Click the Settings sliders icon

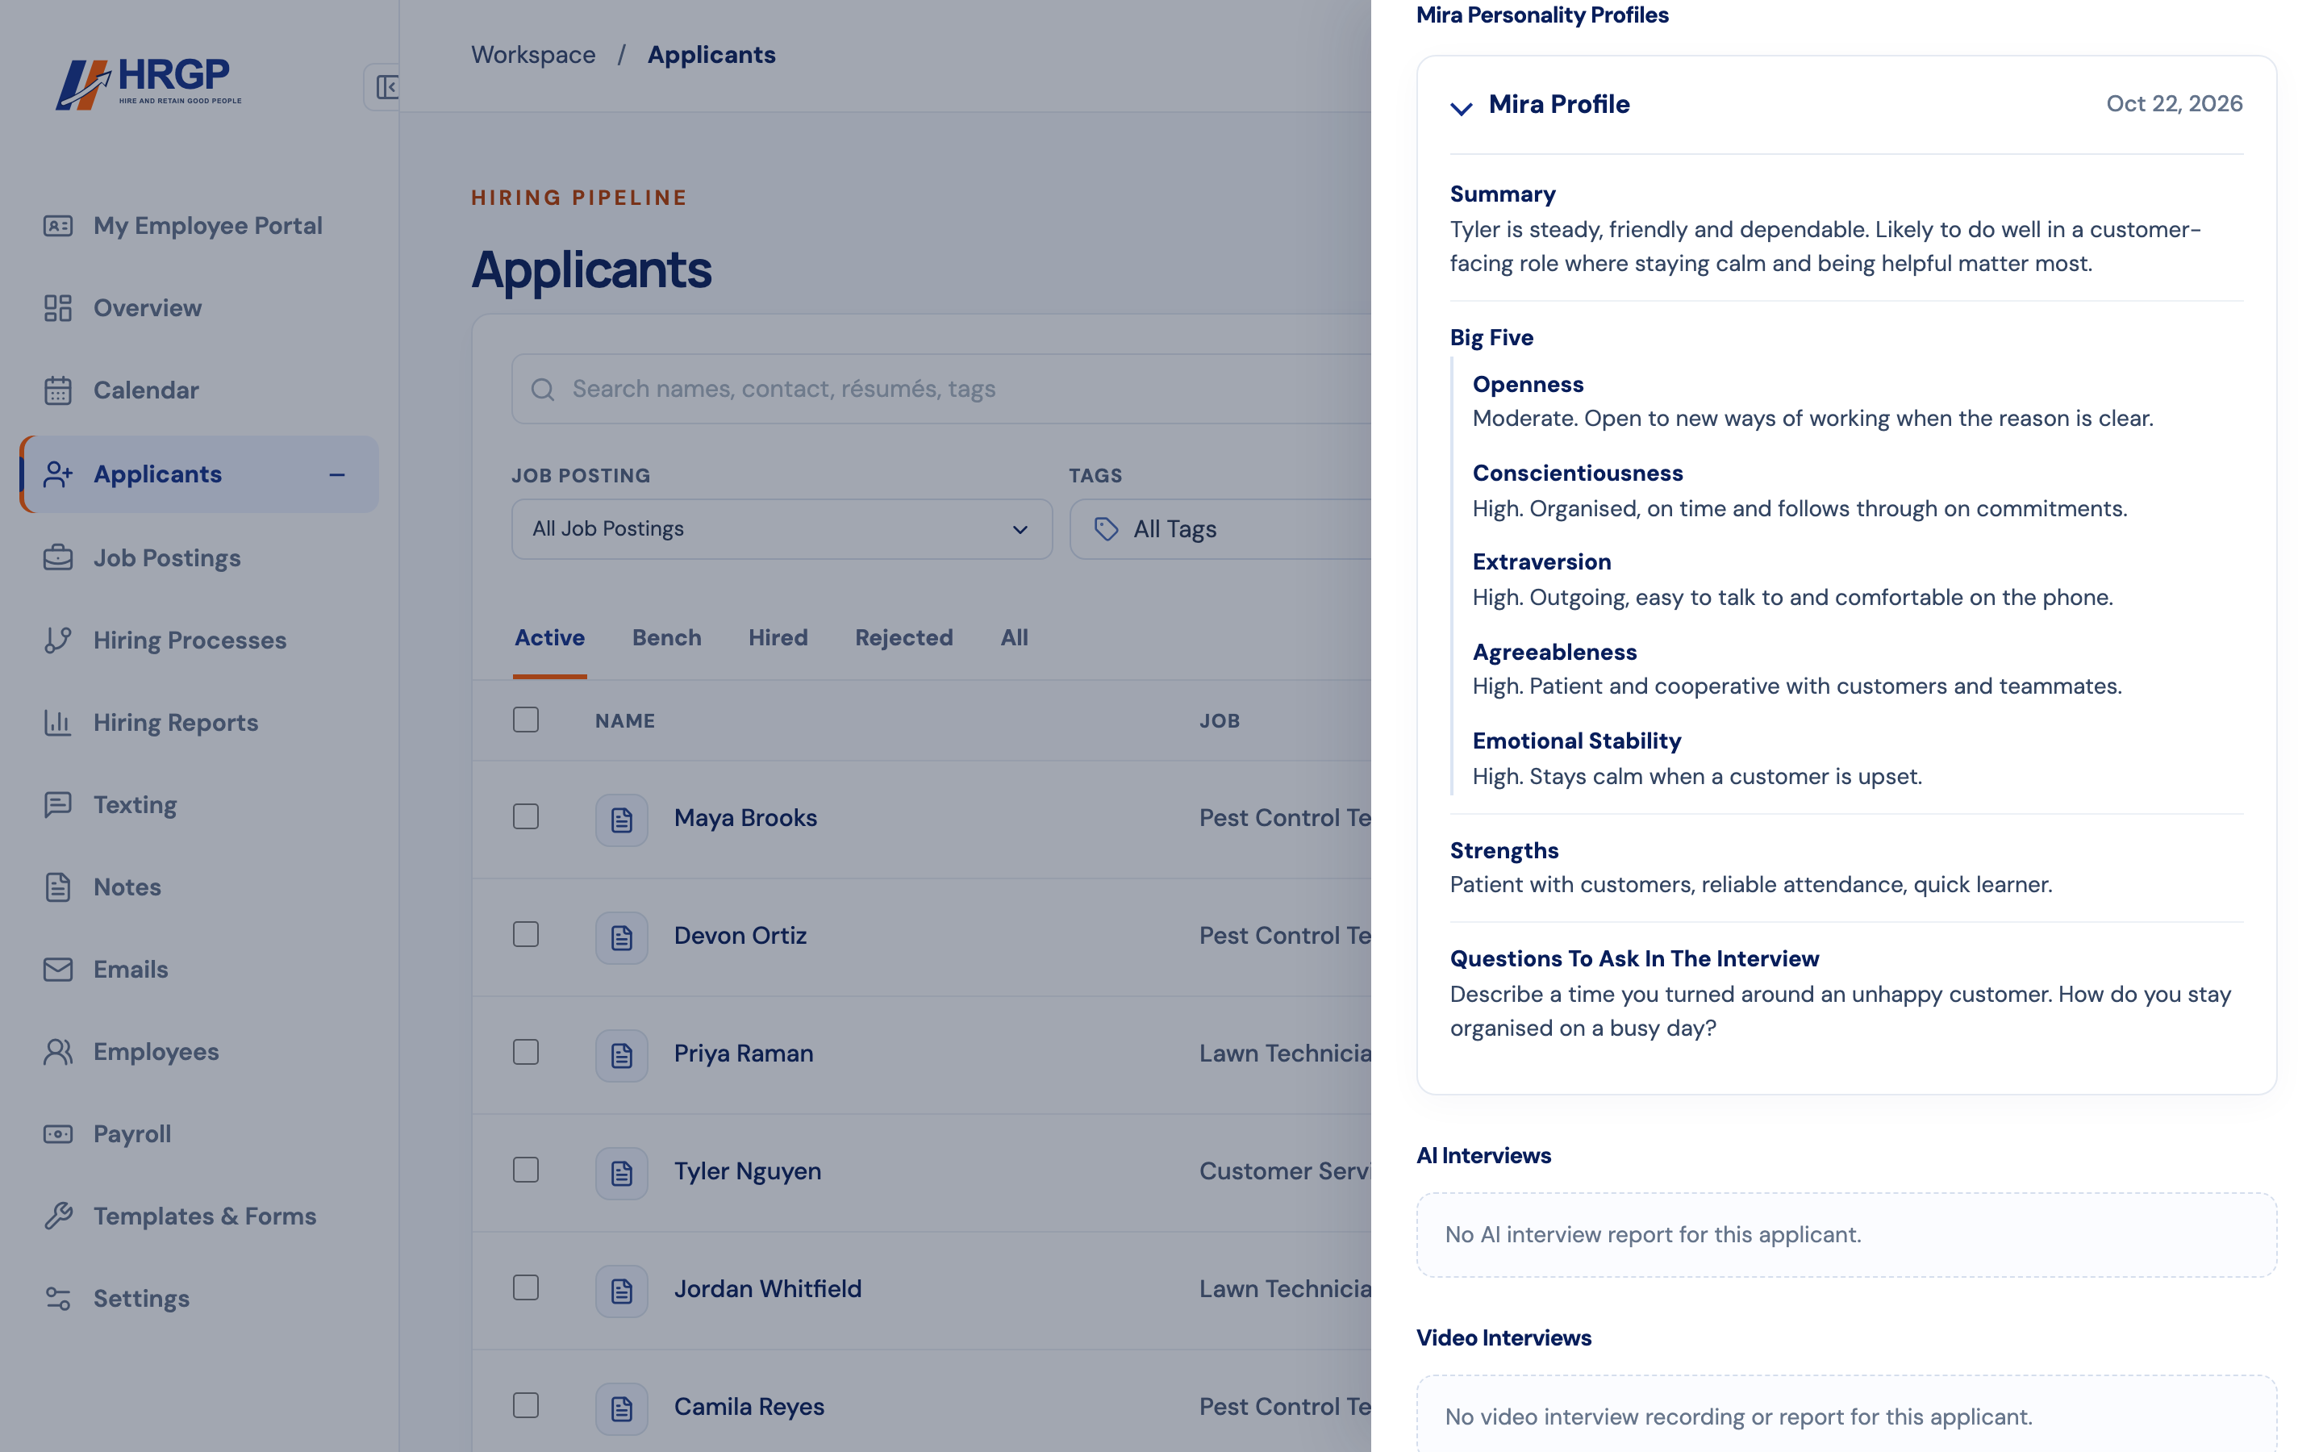click(x=57, y=1299)
